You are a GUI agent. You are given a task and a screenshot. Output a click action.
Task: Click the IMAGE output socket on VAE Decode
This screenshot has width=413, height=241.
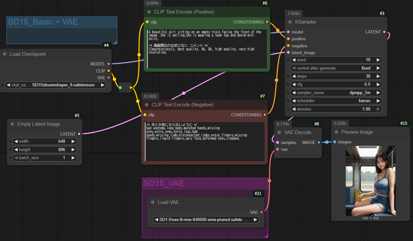(x=319, y=142)
